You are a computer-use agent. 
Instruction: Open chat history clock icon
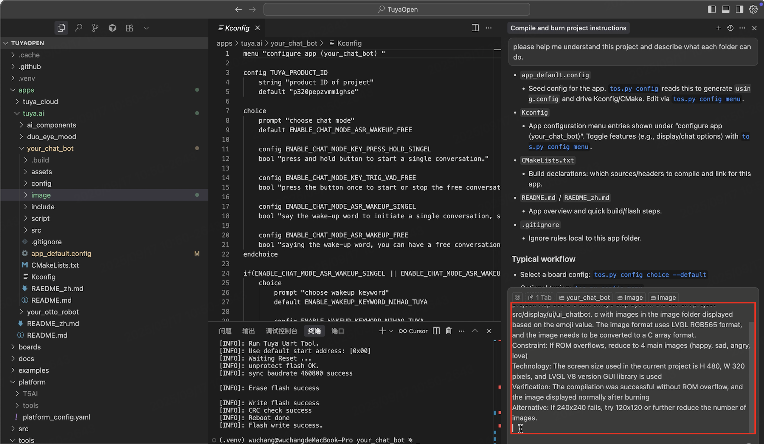click(x=730, y=28)
